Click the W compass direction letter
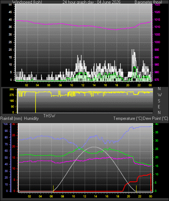This screenshot has width=169, height=201. 160,95
